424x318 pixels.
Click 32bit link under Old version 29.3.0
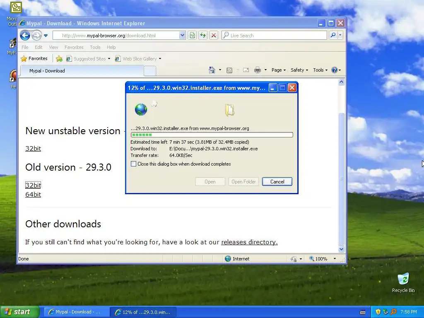pos(33,185)
